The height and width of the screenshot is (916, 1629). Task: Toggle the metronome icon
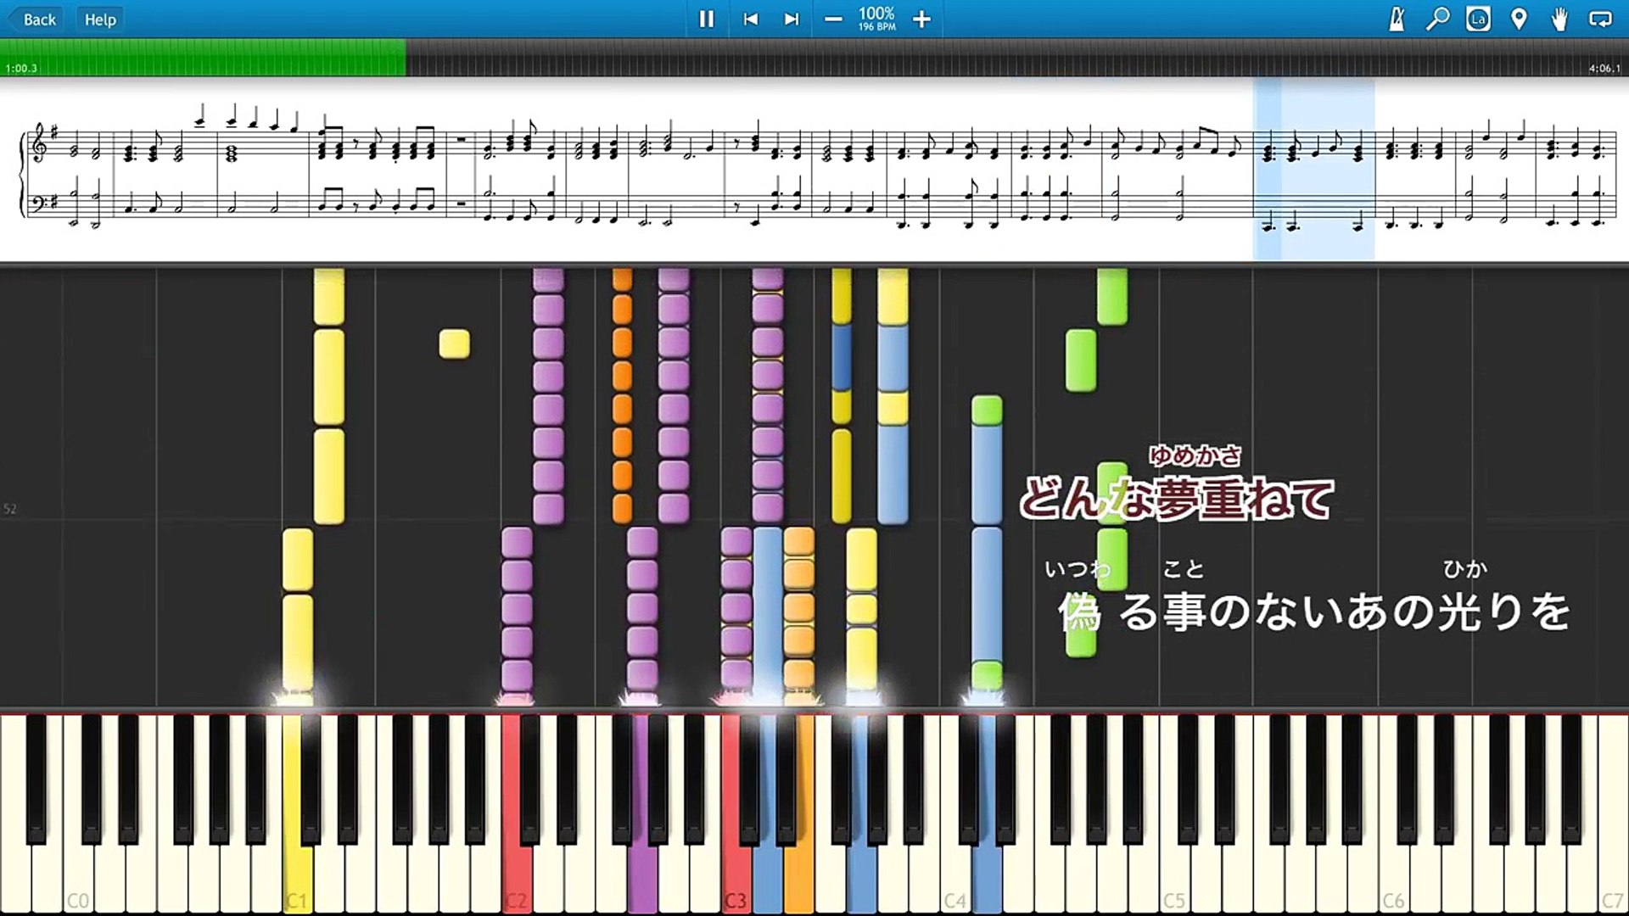1397,19
